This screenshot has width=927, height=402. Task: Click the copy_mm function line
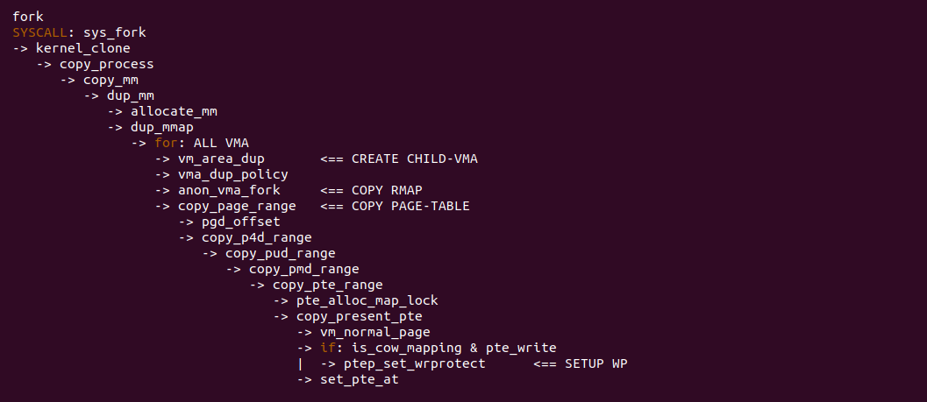coord(111,80)
